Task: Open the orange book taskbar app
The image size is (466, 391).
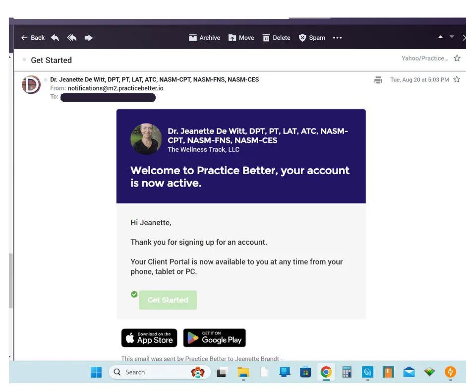Action: pyautogui.click(x=388, y=372)
